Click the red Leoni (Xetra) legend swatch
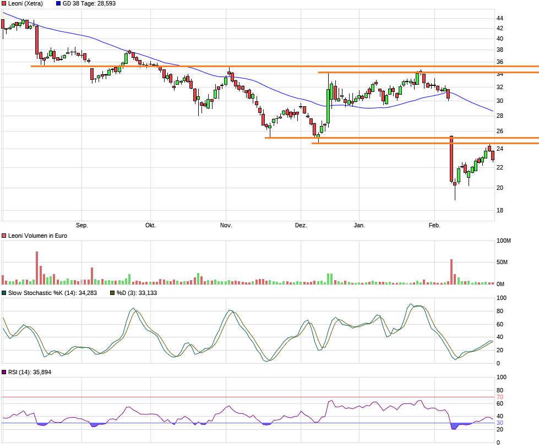539x448 pixels. [4, 3]
